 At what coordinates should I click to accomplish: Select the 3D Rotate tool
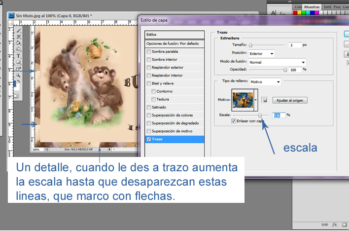pos(18,69)
